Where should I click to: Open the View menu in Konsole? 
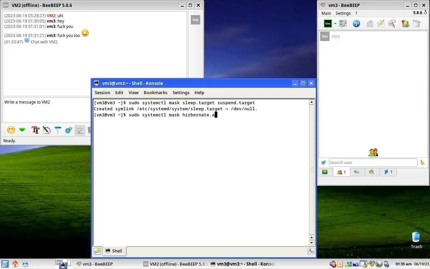coord(133,92)
